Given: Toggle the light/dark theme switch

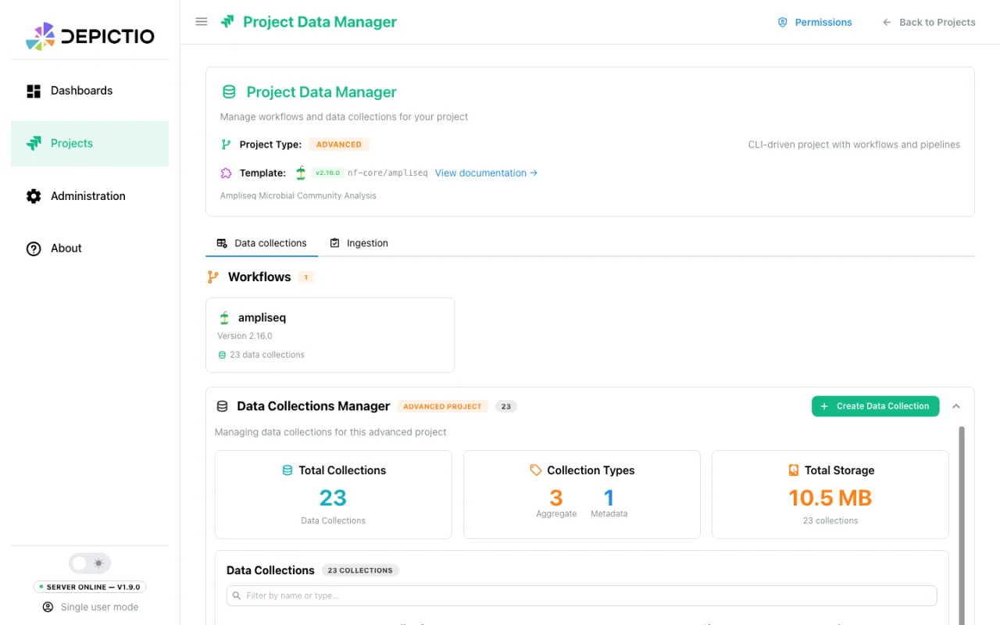Looking at the screenshot, I should point(90,563).
